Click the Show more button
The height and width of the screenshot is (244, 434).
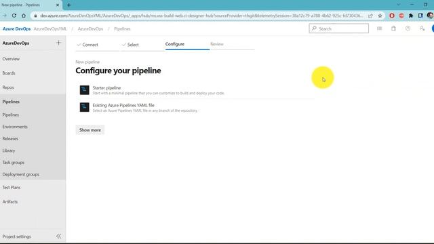pos(90,130)
